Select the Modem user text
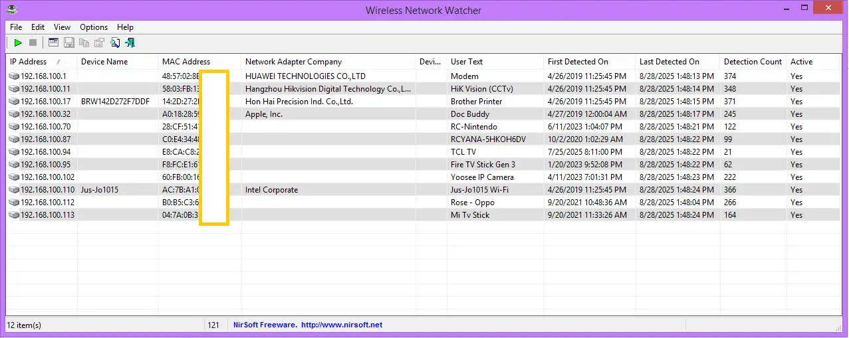 point(465,76)
